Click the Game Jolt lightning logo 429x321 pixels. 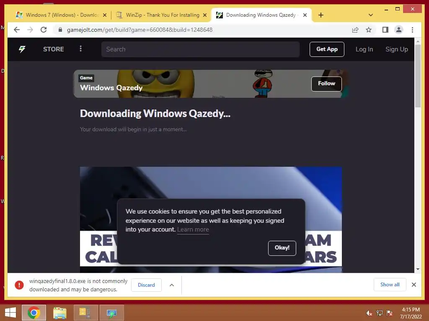tap(22, 49)
